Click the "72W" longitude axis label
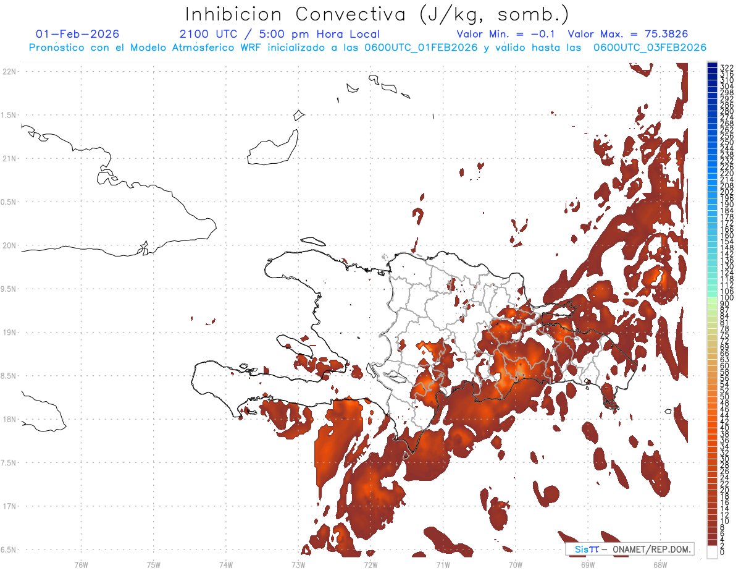The width and height of the screenshot is (741, 573). pos(371,564)
